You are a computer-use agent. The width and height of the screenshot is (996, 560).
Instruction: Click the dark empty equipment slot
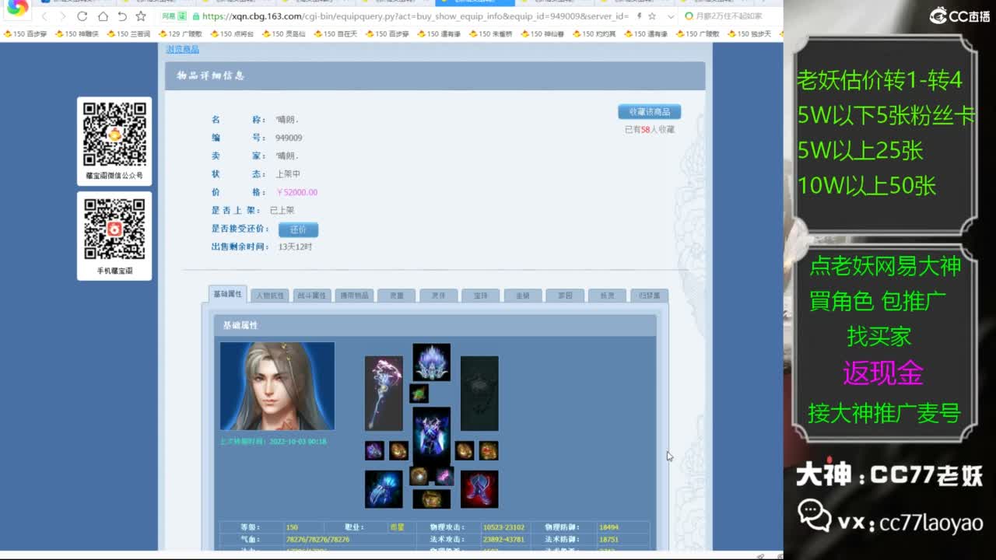(x=479, y=394)
